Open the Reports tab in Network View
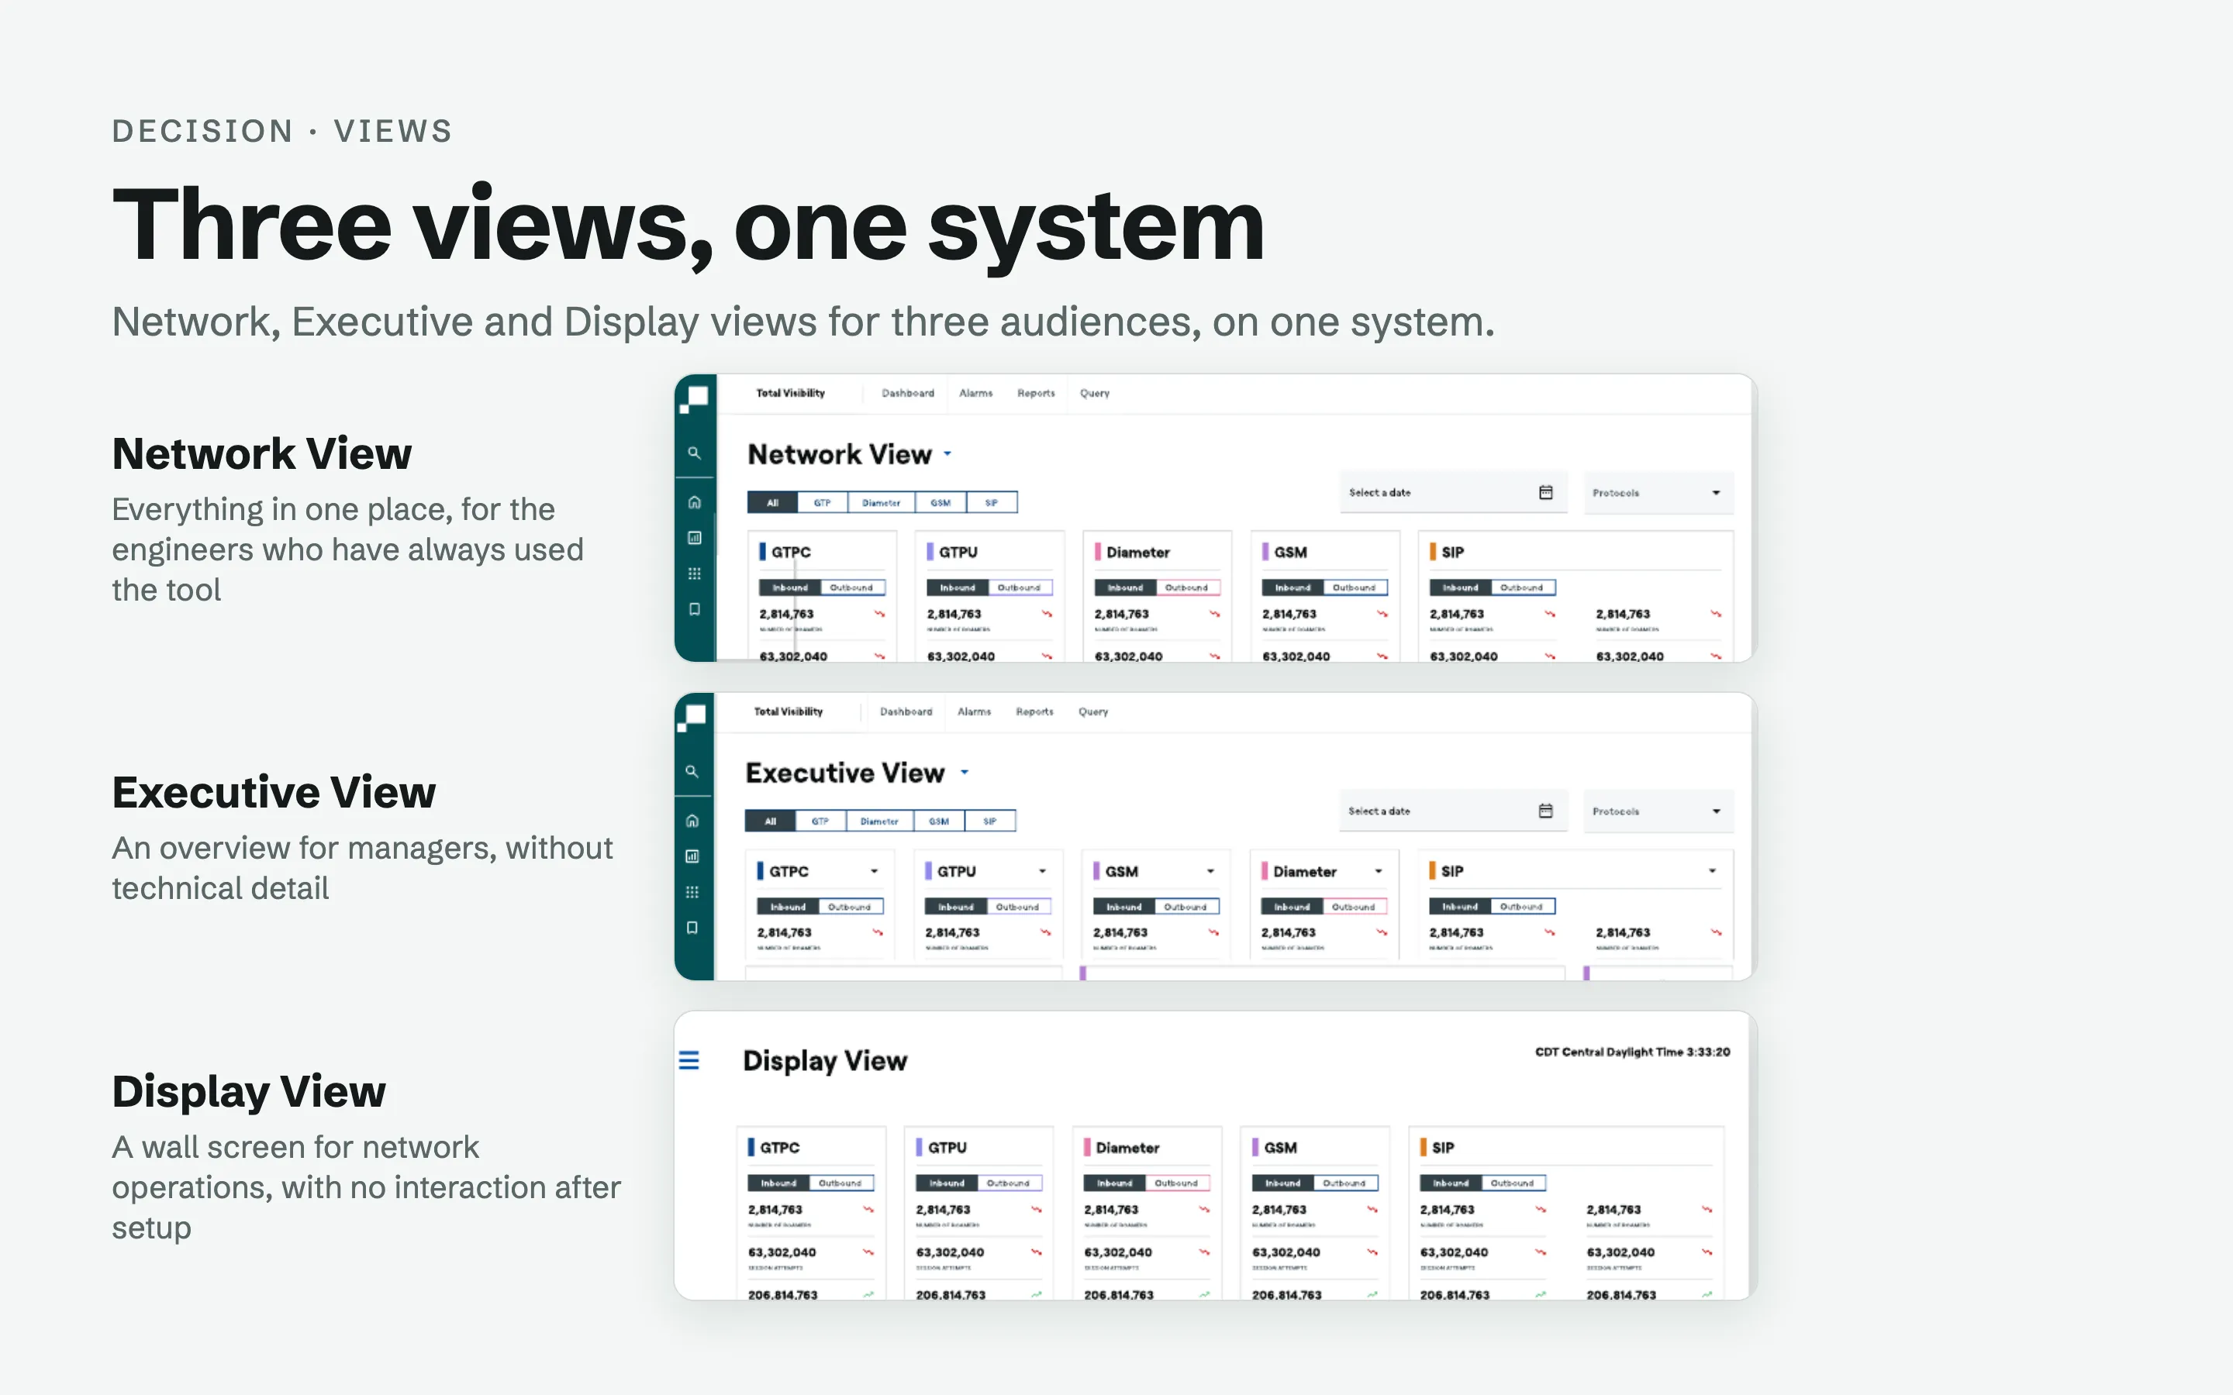This screenshot has width=2233, height=1395. [x=1035, y=393]
